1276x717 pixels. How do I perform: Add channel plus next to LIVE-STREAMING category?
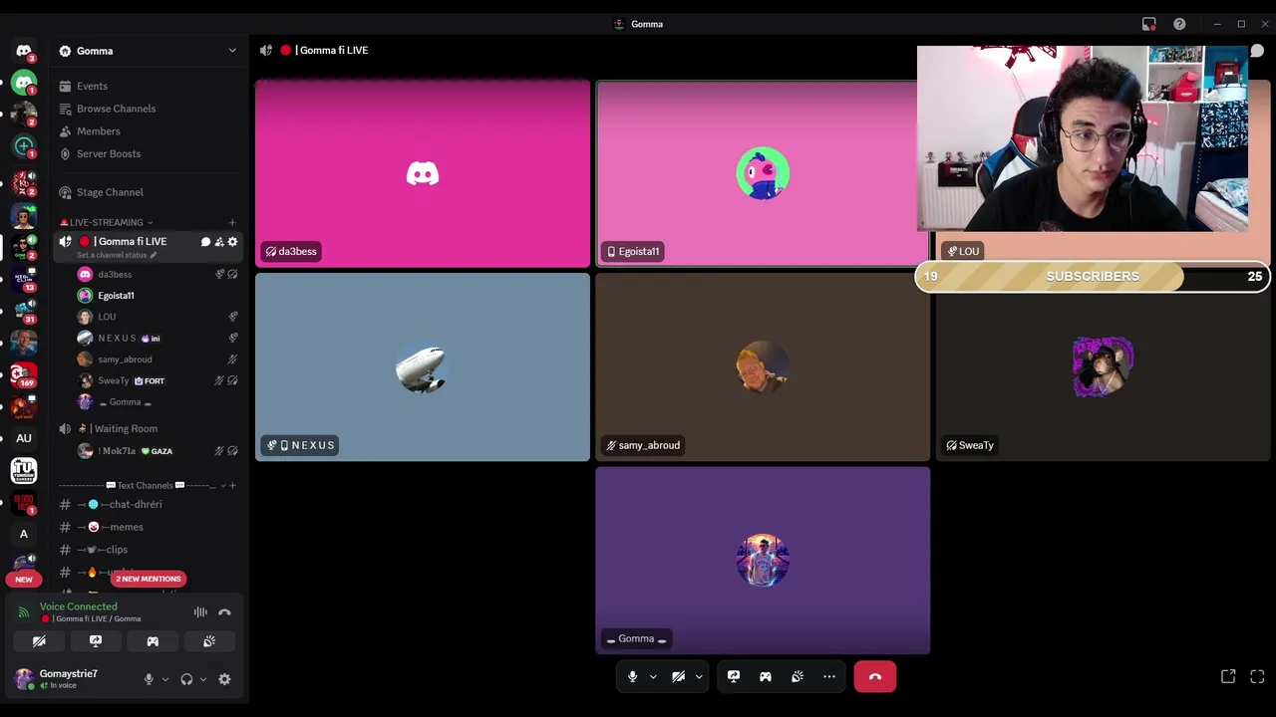click(x=232, y=222)
